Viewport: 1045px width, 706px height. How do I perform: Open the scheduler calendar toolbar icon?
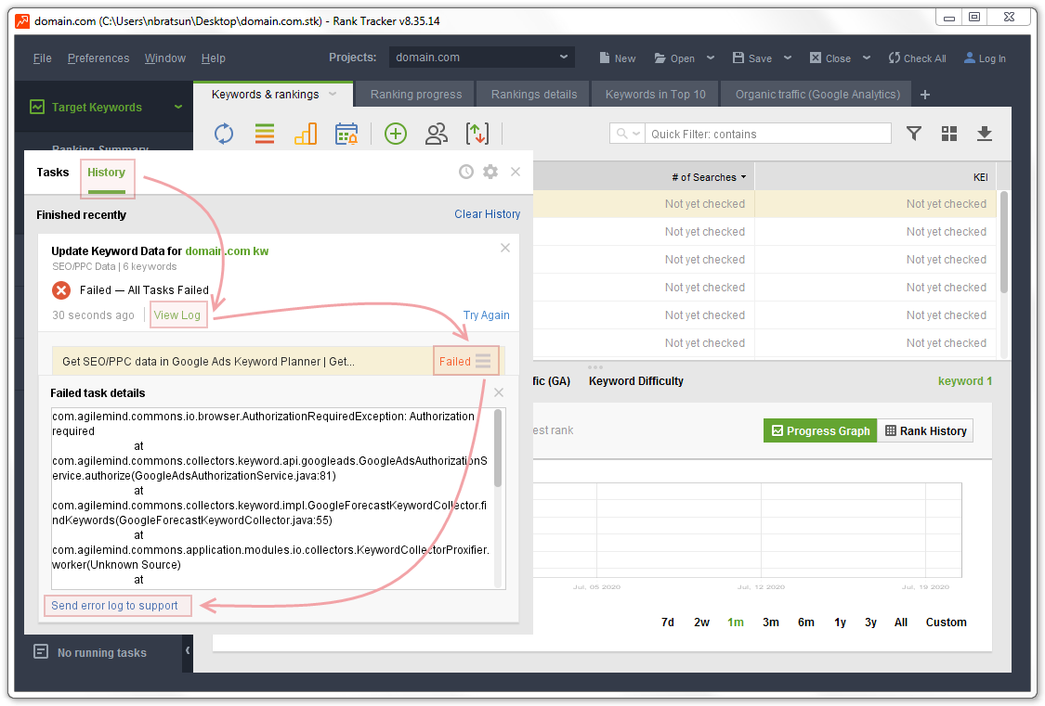[346, 134]
